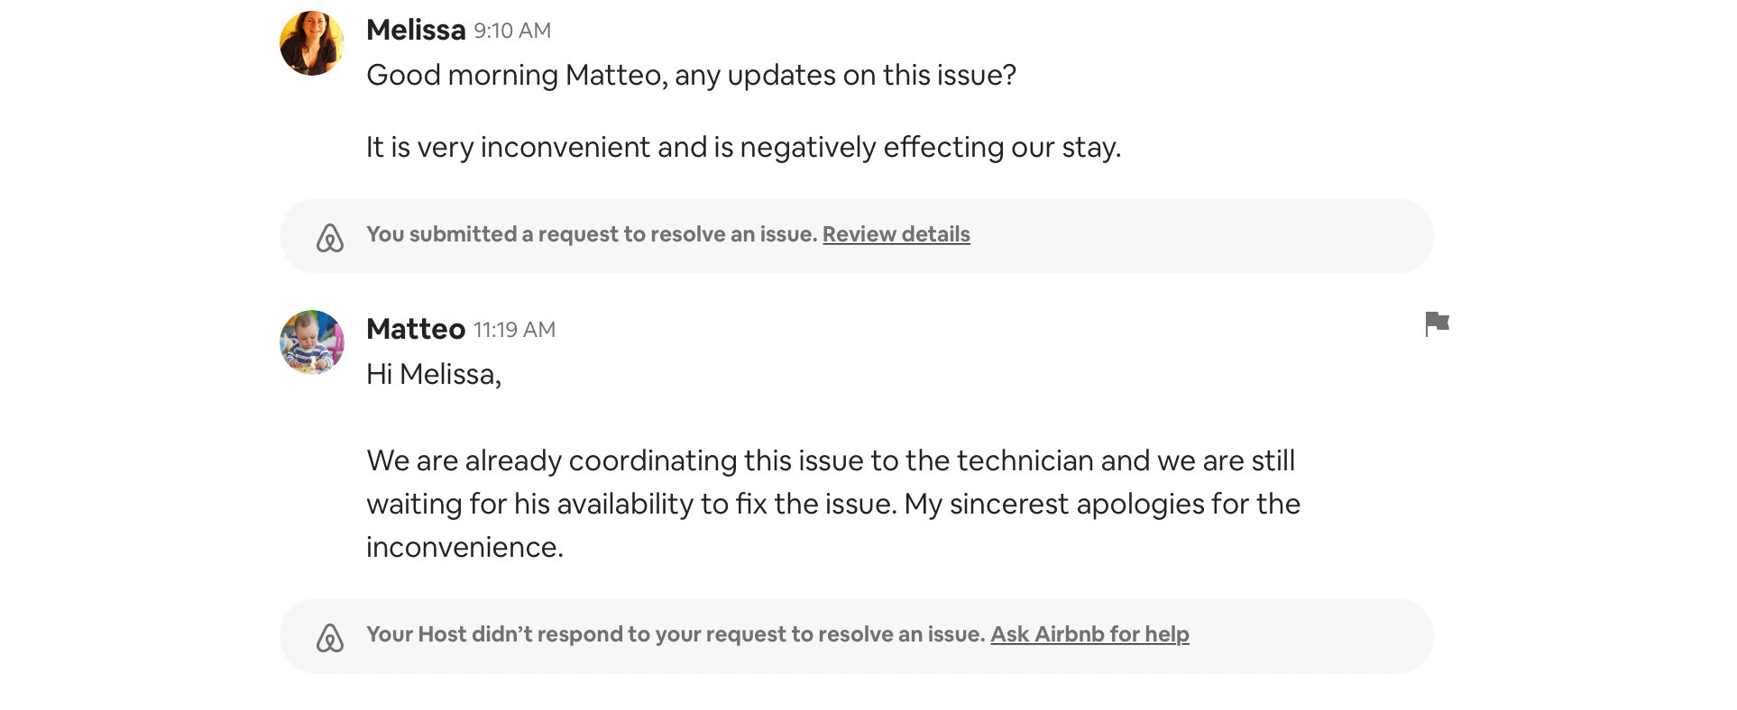The image size is (1737, 710).
Task: Click the "Your Host didn't respond" notice text
Action: [x=675, y=634]
